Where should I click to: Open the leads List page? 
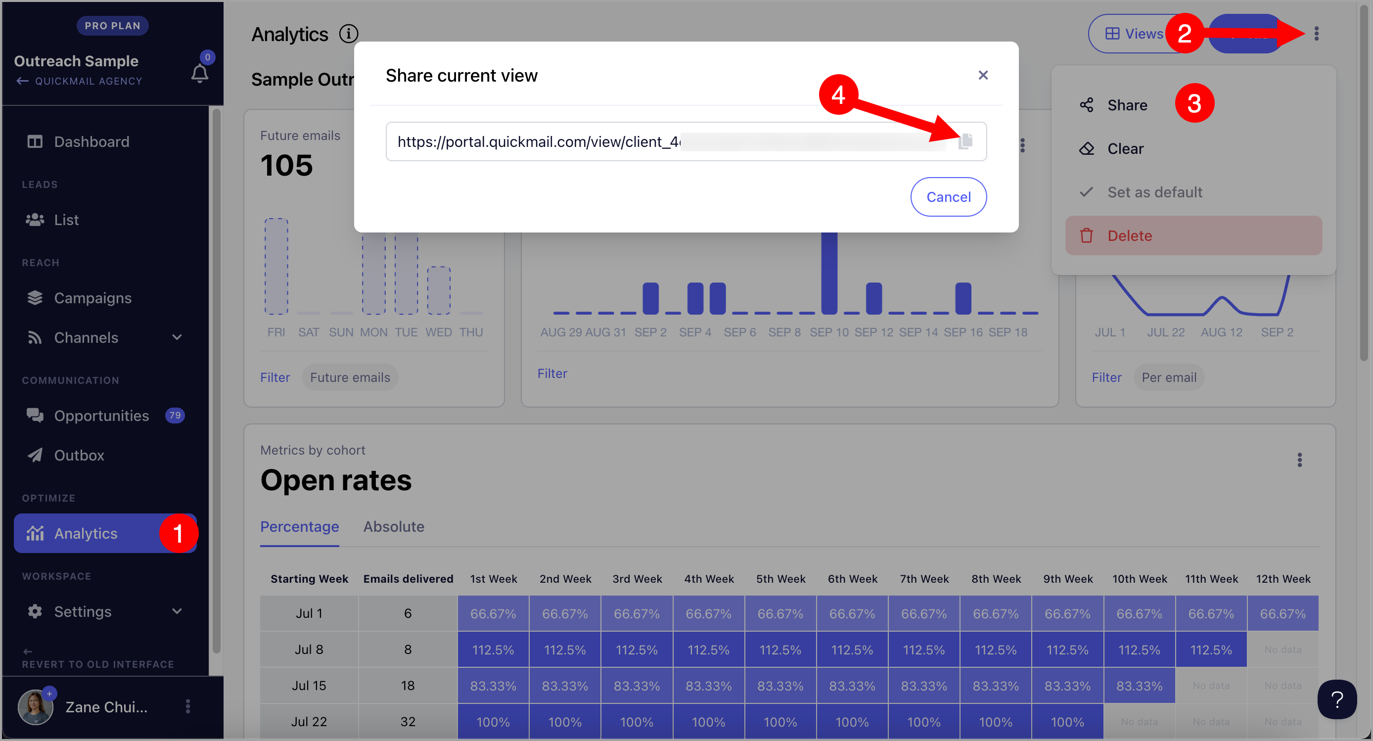pos(105,220)
